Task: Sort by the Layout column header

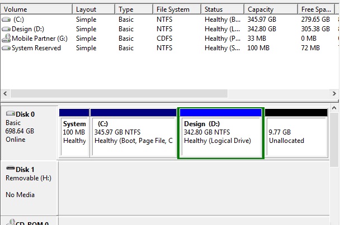Action: click(x=93, y=9)
